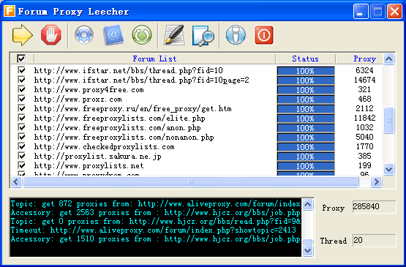Close the Forum Proxy Leecher window

coord(394,12)
